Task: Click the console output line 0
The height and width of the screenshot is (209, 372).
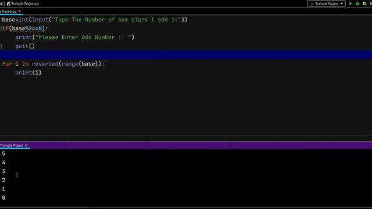Action: point(3,197)
